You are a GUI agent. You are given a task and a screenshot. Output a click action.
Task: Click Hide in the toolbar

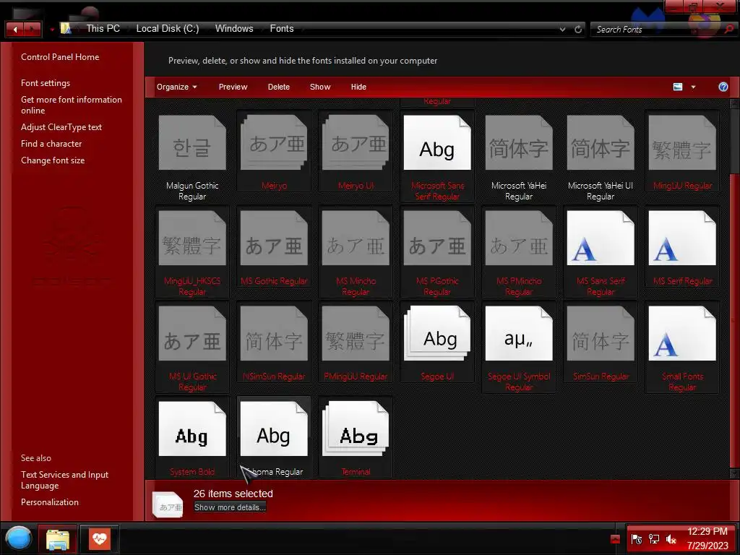pyautogui.click(x=358, y=87)
